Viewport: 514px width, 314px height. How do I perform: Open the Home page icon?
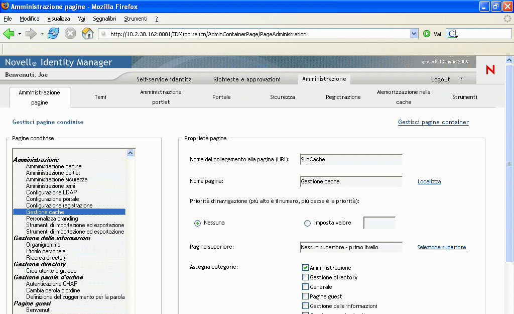tap(87, 34)
